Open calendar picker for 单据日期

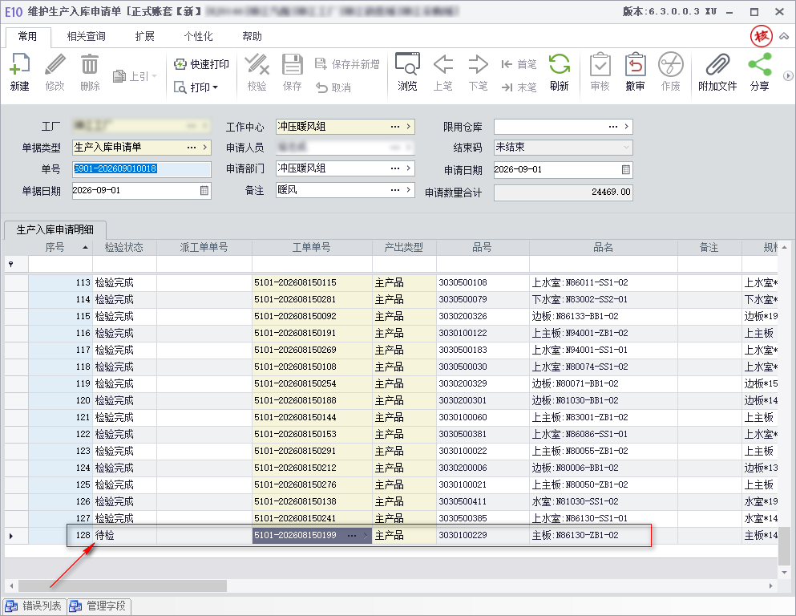click(204, 190)
